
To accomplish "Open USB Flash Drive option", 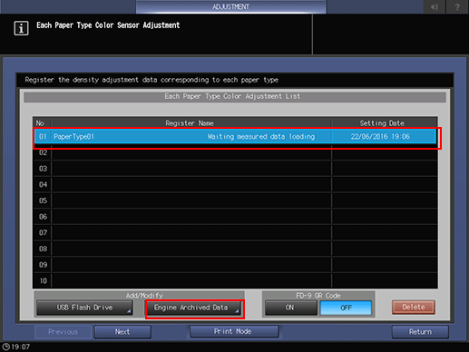I will tap(84, 308).
